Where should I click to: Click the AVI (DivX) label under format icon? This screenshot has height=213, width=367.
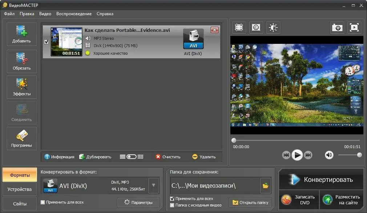pos(193,53)
